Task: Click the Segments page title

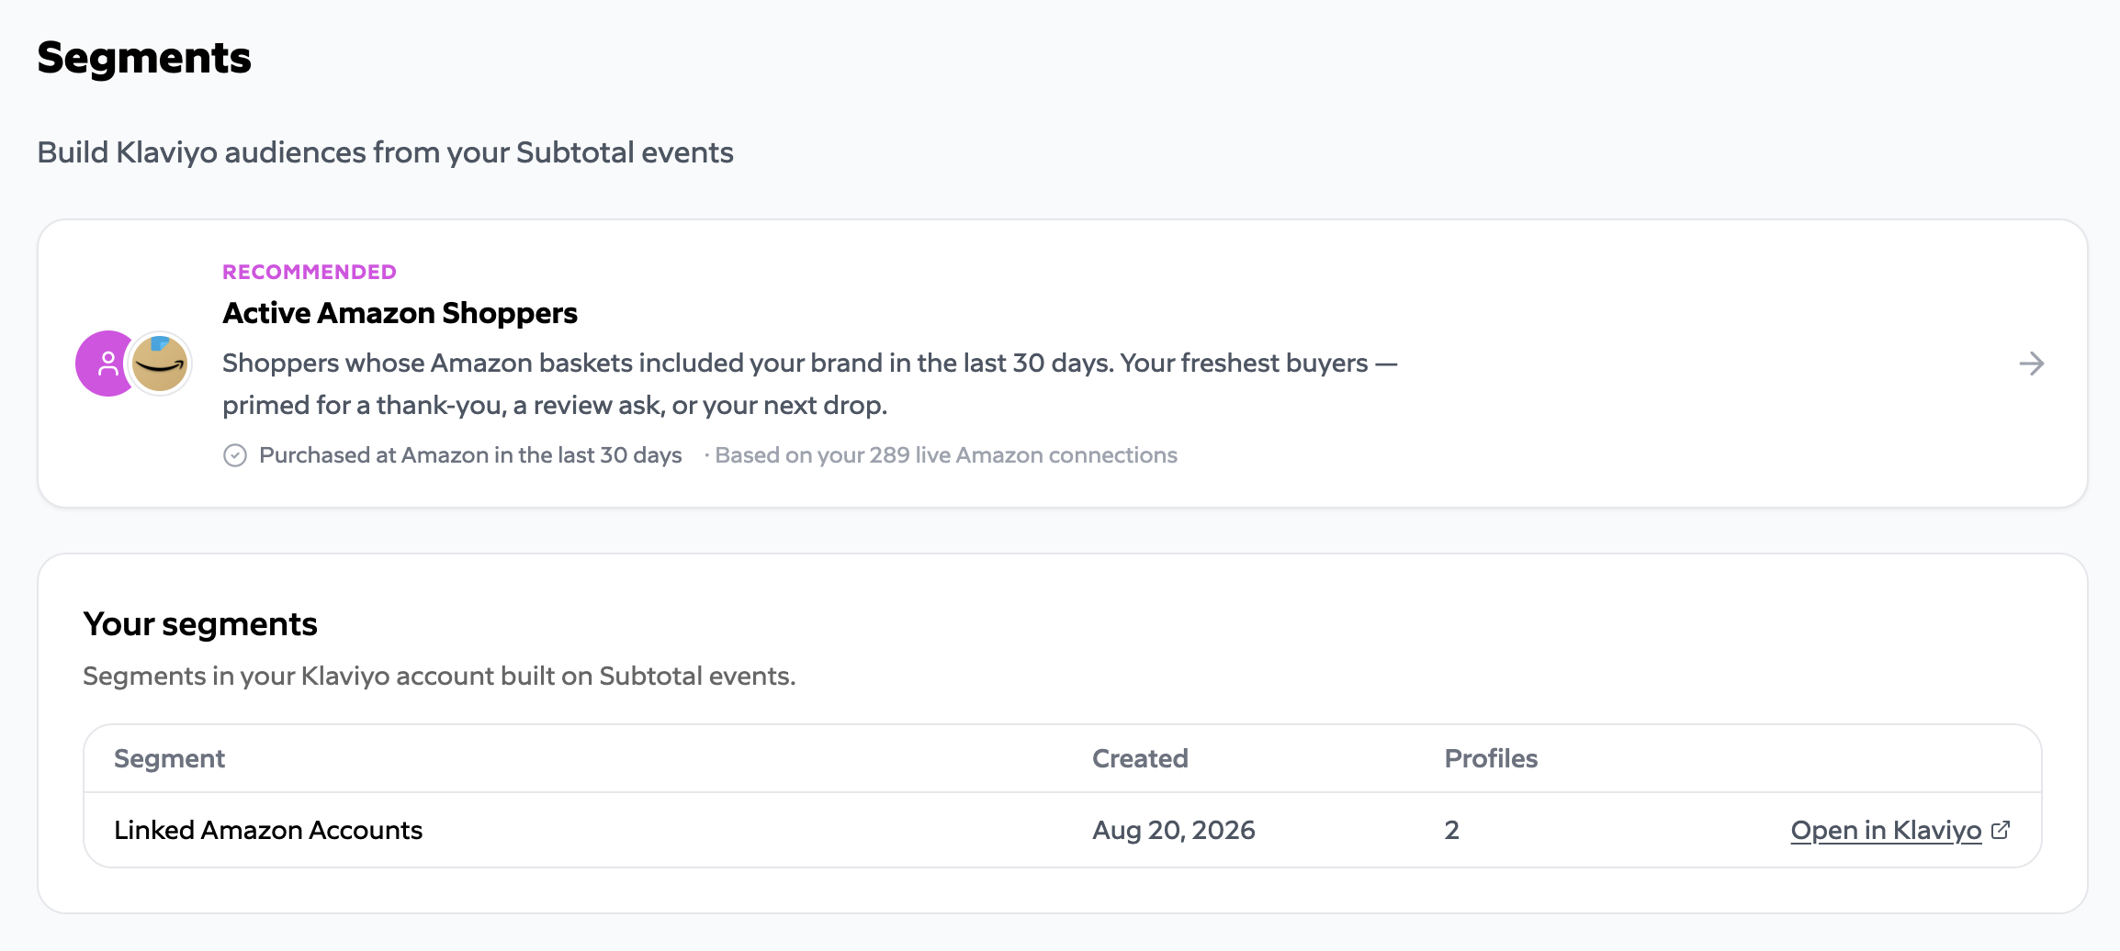Action: click(144, 58)
